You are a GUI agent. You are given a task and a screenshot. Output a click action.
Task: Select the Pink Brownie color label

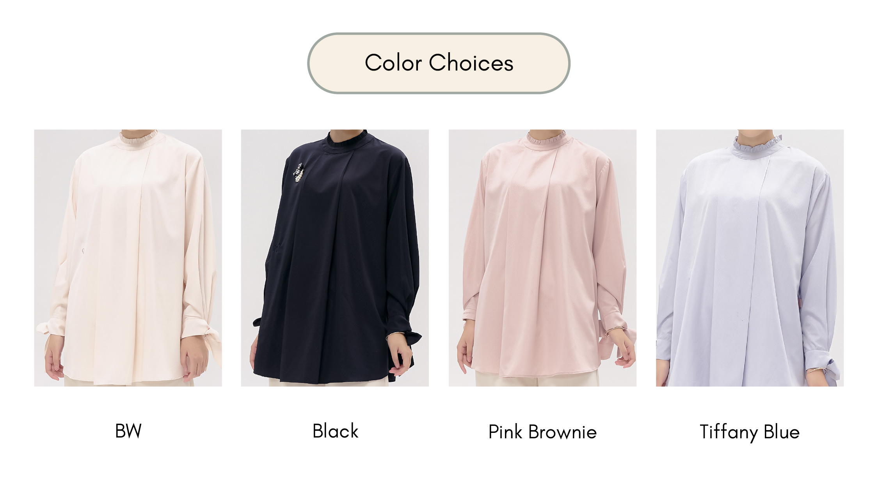point(542,432)
